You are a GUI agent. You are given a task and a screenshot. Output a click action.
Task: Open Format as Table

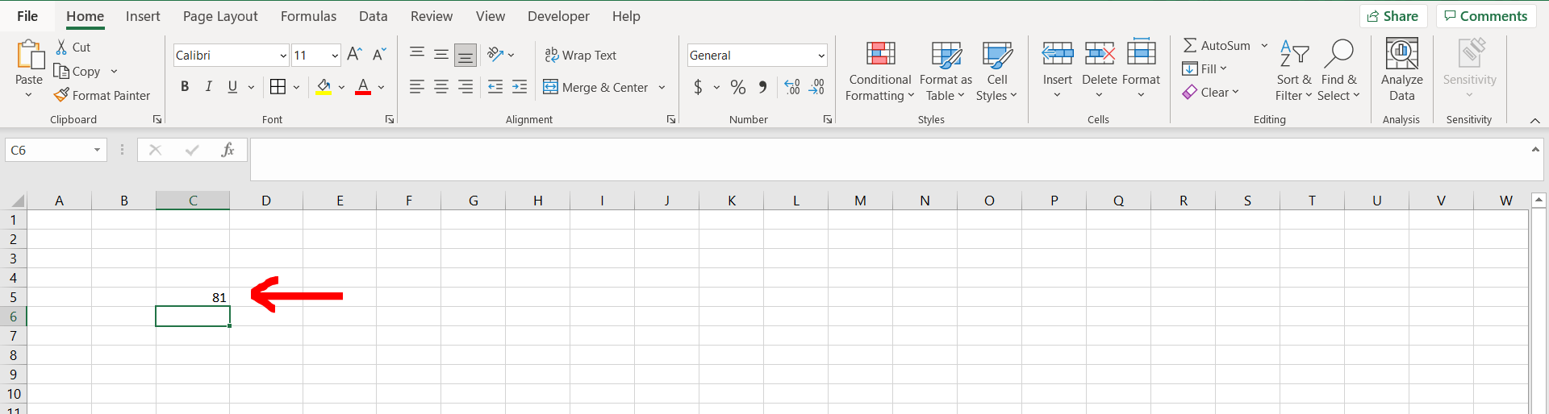(x=946, y=72)
